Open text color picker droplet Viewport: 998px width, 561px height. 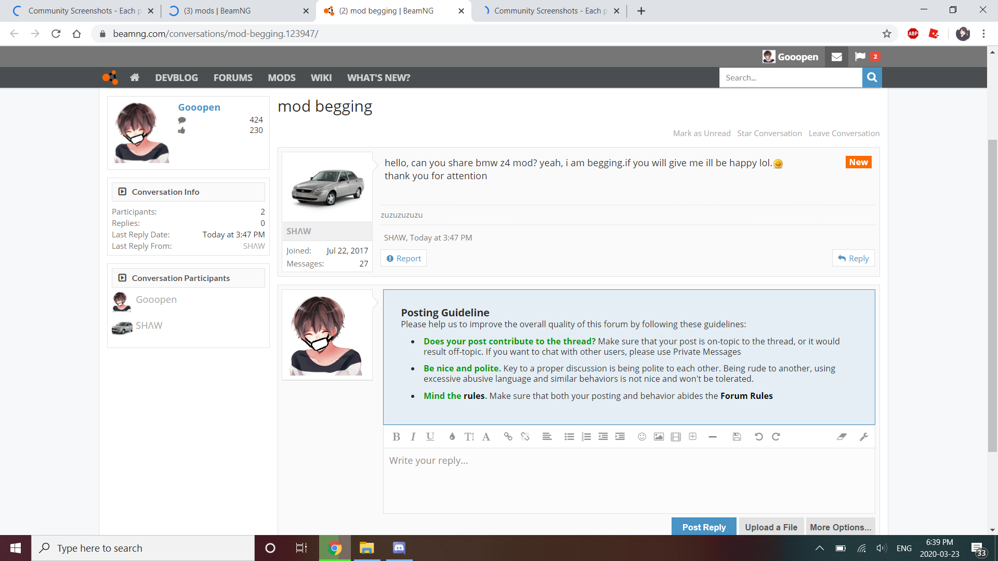[x=452, y=437]
